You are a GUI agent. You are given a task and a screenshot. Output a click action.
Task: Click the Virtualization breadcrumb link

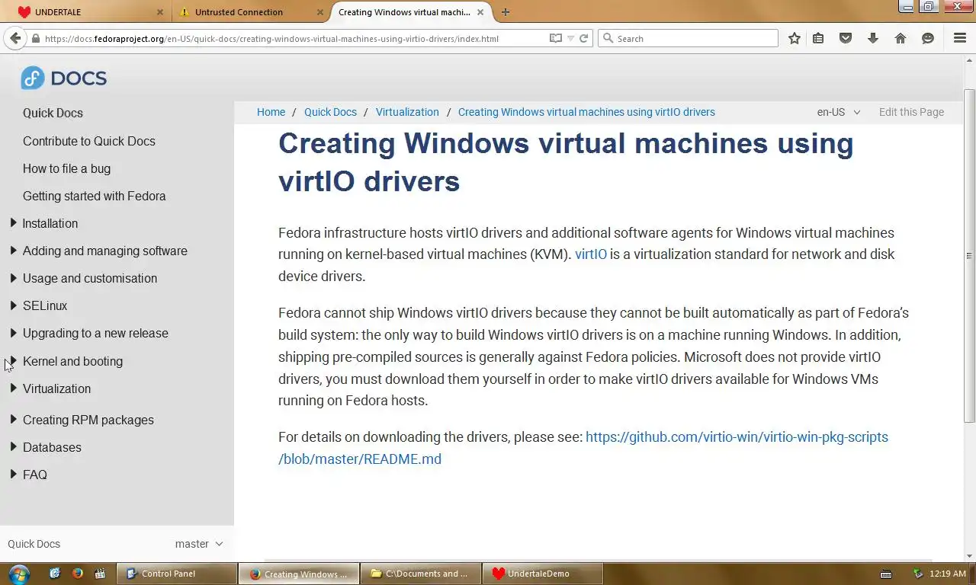pyautogui.click(x=407, y=112)
